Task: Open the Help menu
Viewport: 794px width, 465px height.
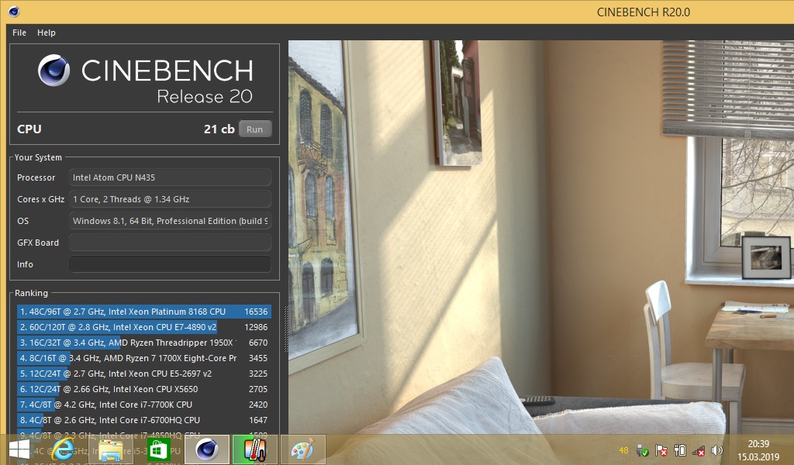Action: click(x=47, y=33)
